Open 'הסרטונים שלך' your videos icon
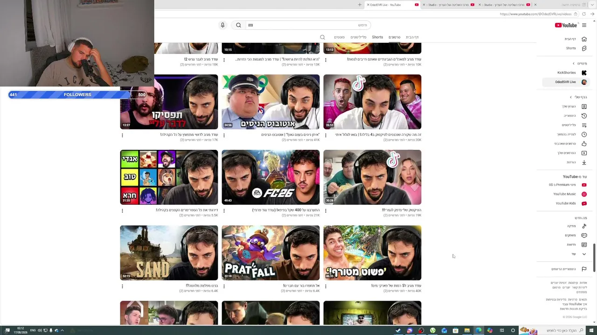This screenshot has height=335, width=597. (584, 153)
